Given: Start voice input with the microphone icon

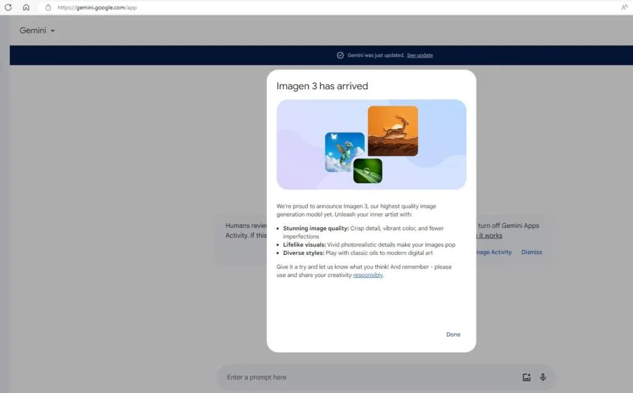Looking at the screenshot, I should point(543,378).
